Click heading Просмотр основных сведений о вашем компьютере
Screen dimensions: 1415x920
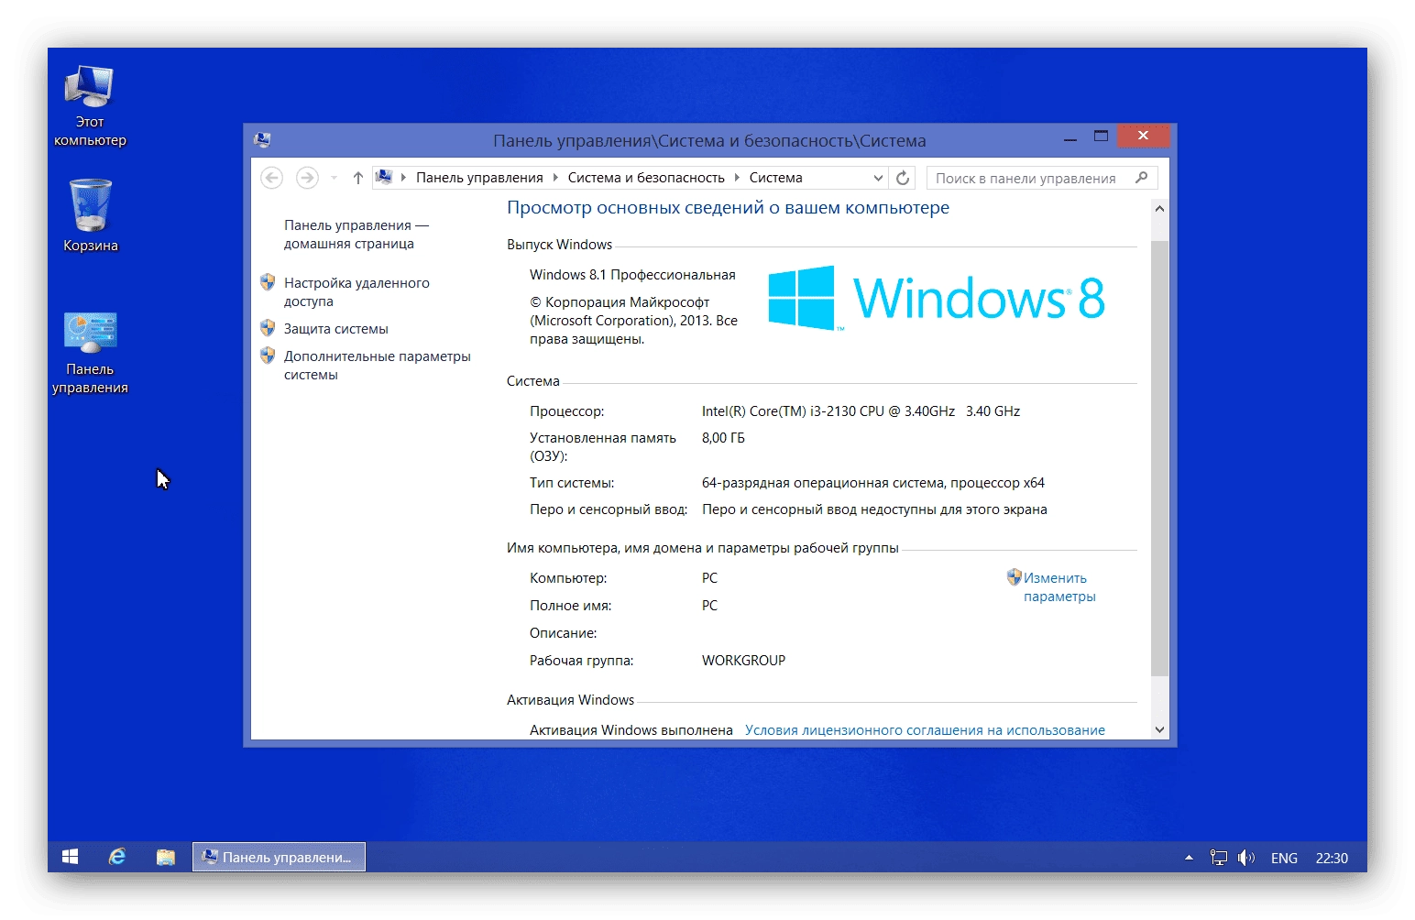pos(728,208)
